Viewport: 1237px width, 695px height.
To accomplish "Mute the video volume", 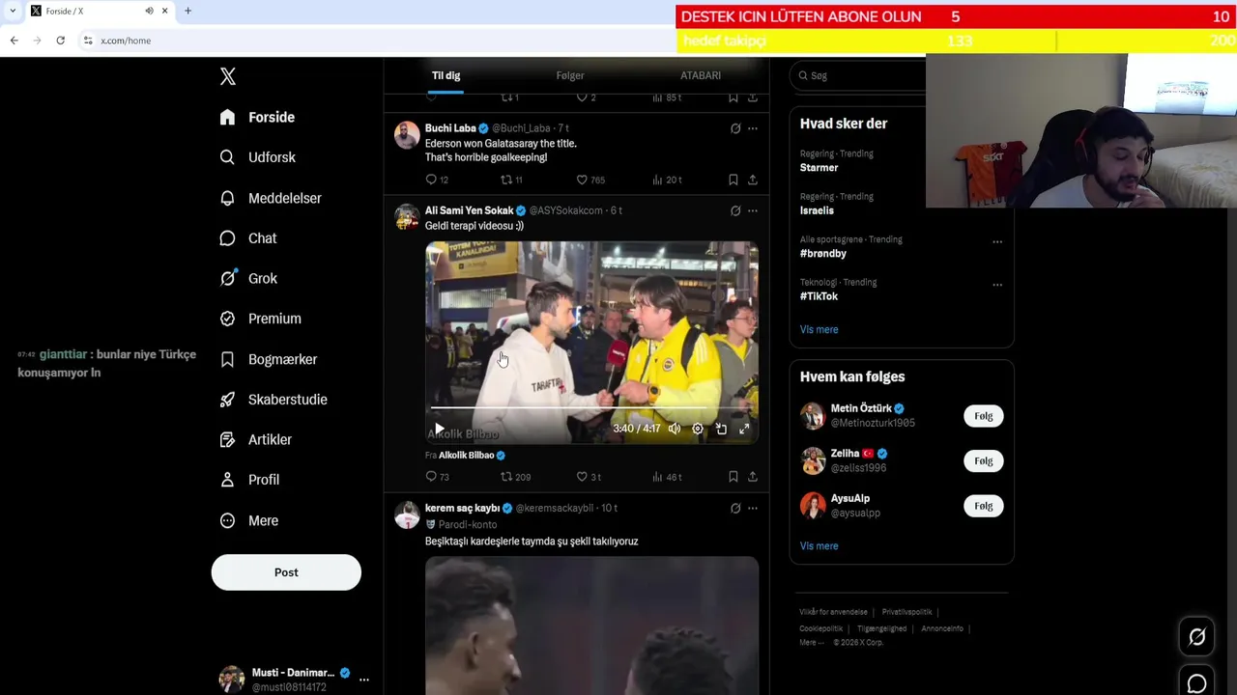I will click(675, 429).
